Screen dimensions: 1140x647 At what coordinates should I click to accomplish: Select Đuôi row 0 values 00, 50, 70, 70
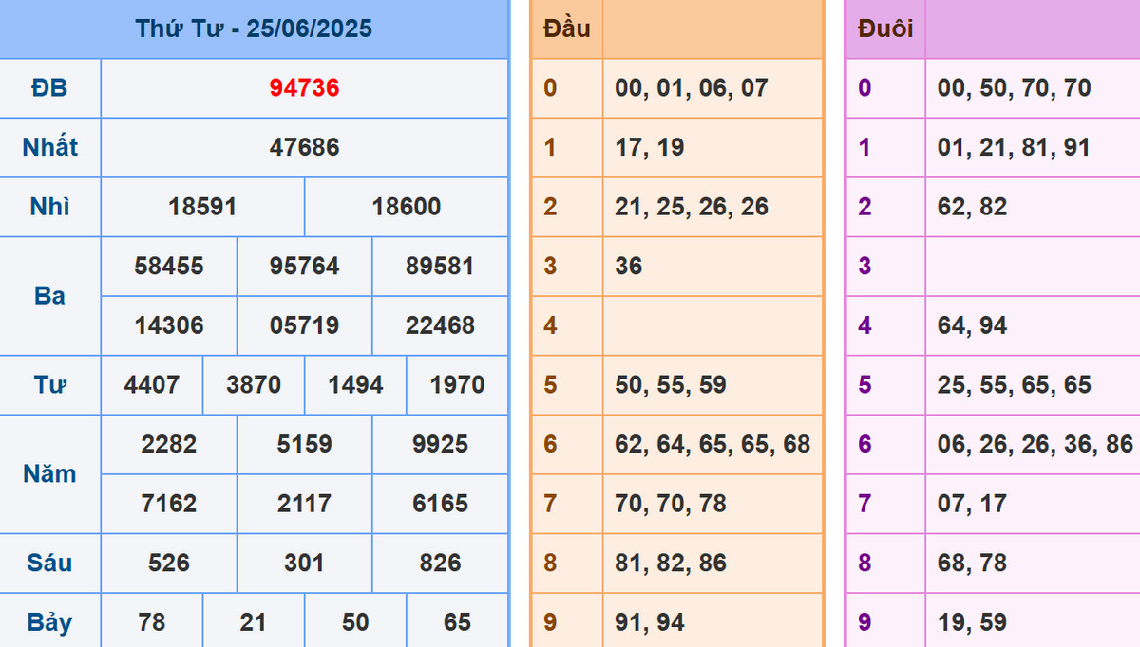(x=1014, y=88)
